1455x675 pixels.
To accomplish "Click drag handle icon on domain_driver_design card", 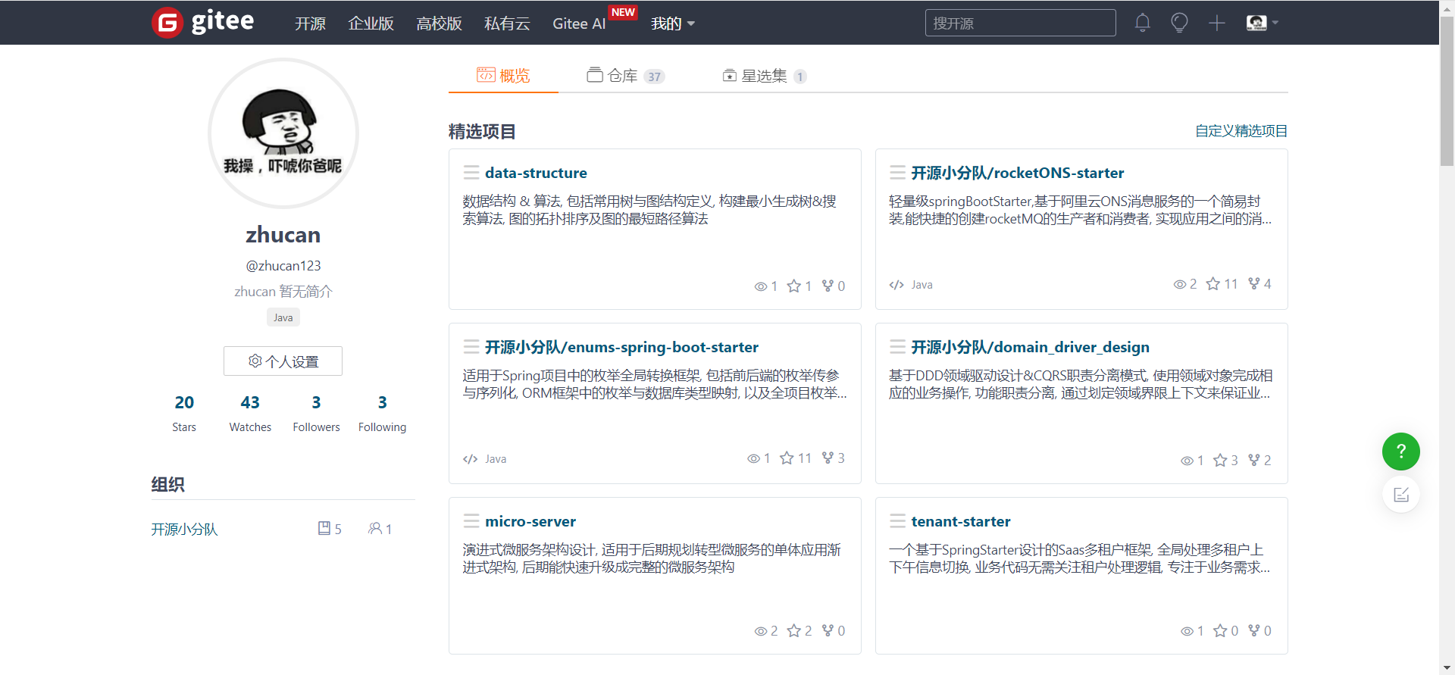I will click(897, 347).
